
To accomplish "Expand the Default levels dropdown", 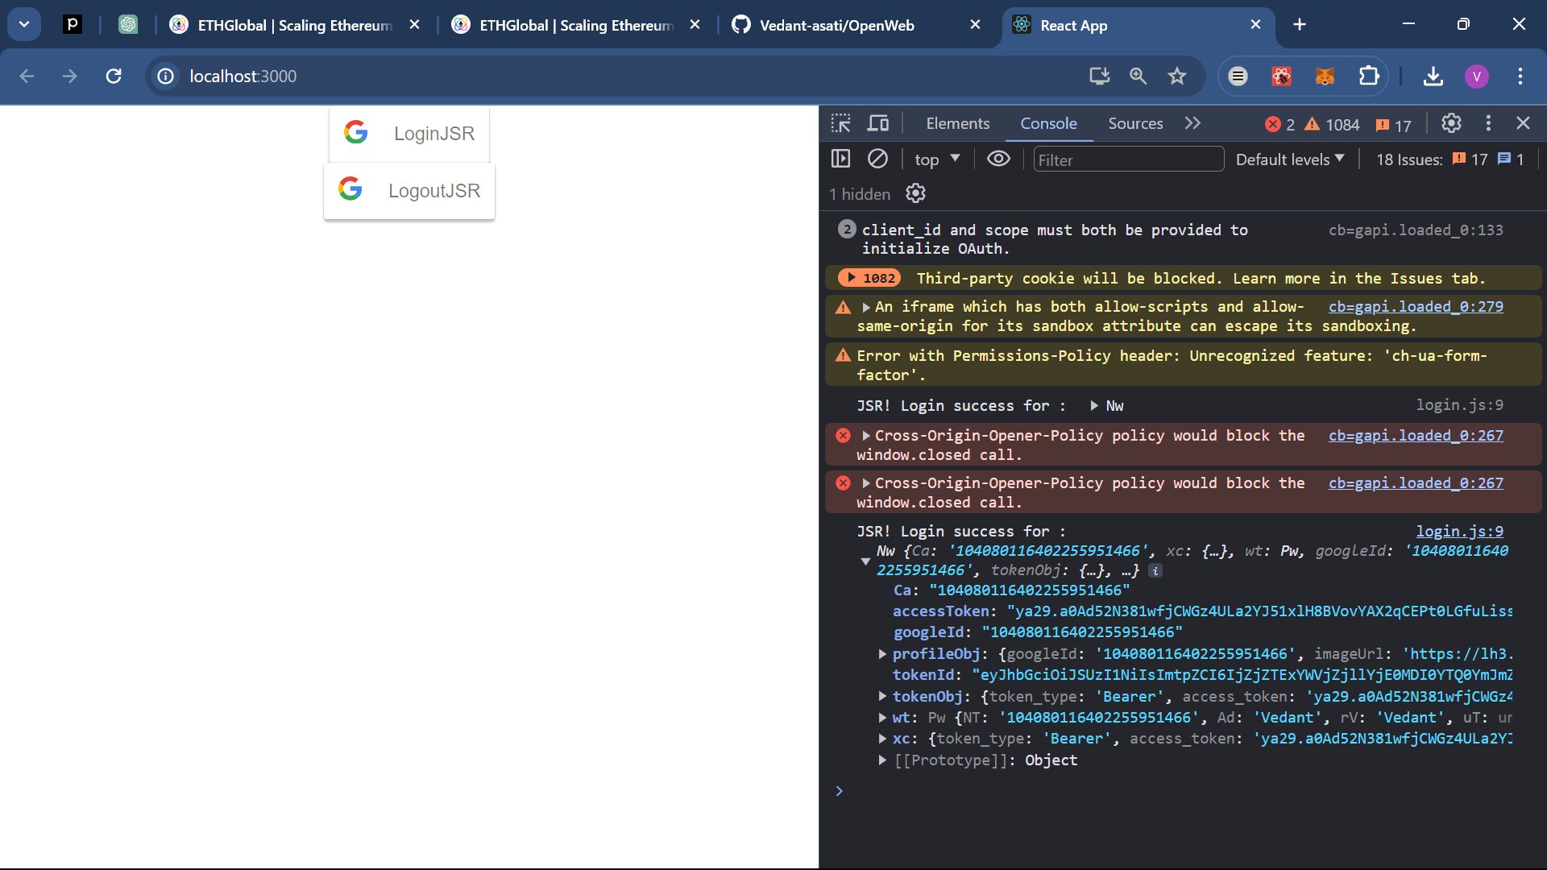I will tap(1289, 159).
